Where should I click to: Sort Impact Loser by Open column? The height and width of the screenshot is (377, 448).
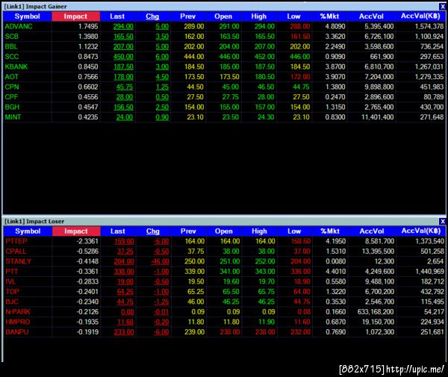click(224, 231)
